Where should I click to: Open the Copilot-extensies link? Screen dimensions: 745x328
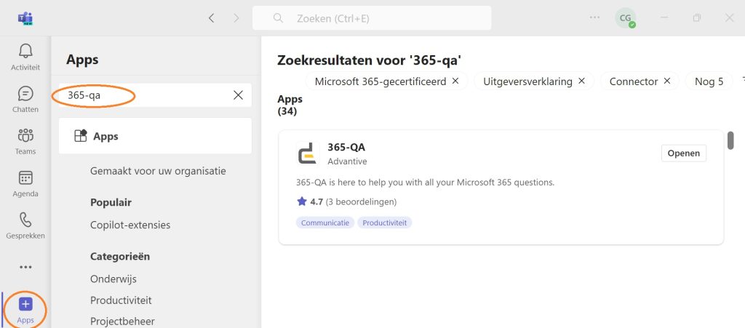[130, 225]
